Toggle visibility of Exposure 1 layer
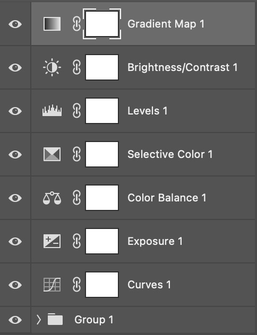 15,241
